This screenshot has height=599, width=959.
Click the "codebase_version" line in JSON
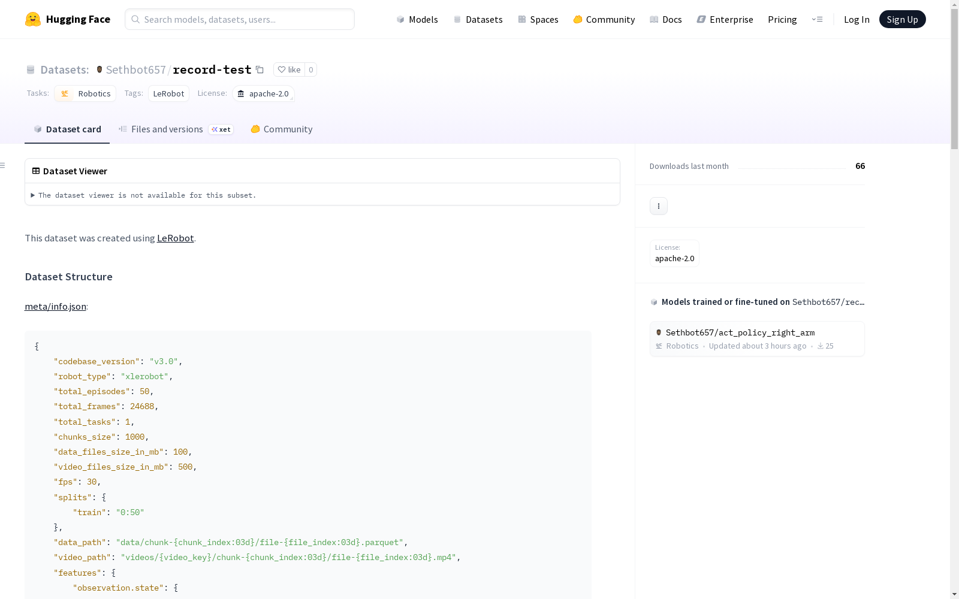(118, 361)
